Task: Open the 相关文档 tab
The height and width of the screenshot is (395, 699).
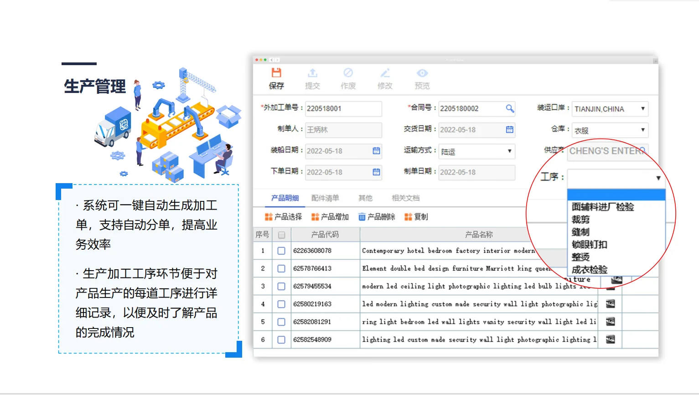Action: (405, 198)
